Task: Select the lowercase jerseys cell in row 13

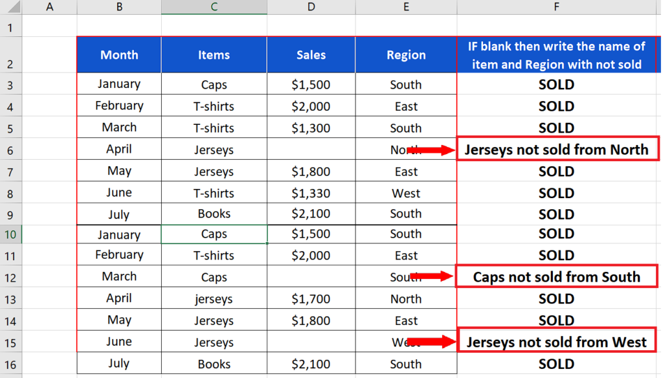Action: tap(214, 298)
